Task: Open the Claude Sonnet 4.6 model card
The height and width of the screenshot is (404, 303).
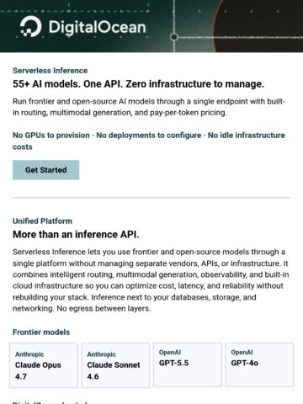Action: tap(115, 365)
